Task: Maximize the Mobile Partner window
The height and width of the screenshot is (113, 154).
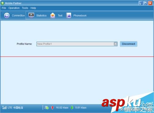Action: (145, 3)
